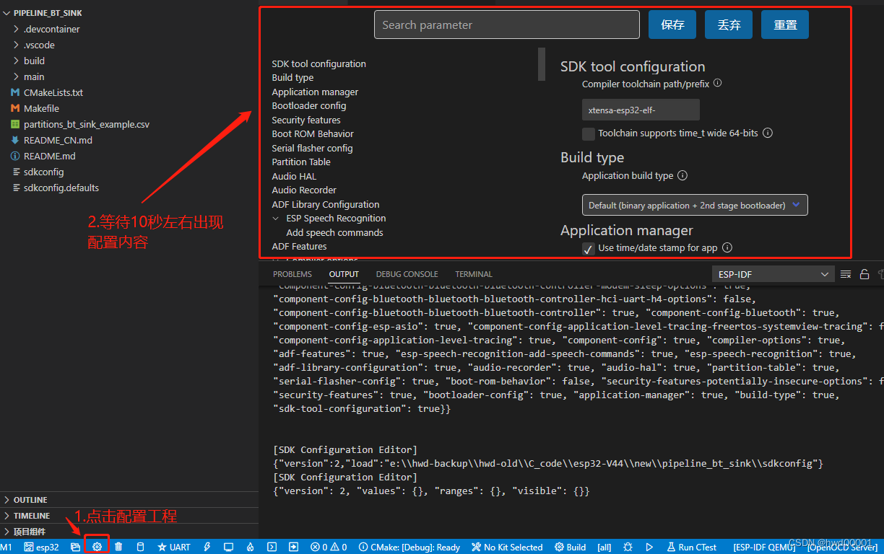Switch to the PROBLEMS tab
This screenshot has height=554, width=884.
click(292, 274)
